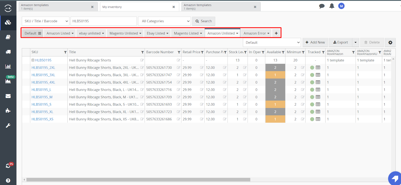The image size is (401, 185).
Task: Click the Export button
Action: coord(340,42)
